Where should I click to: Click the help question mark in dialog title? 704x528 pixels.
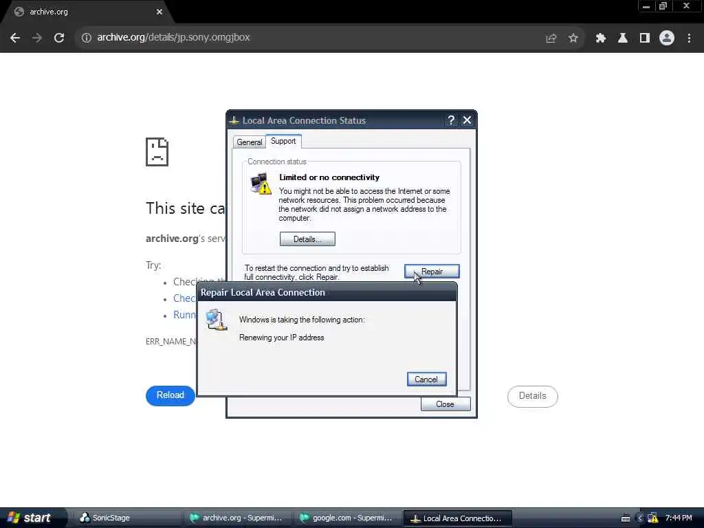point(451,120)
